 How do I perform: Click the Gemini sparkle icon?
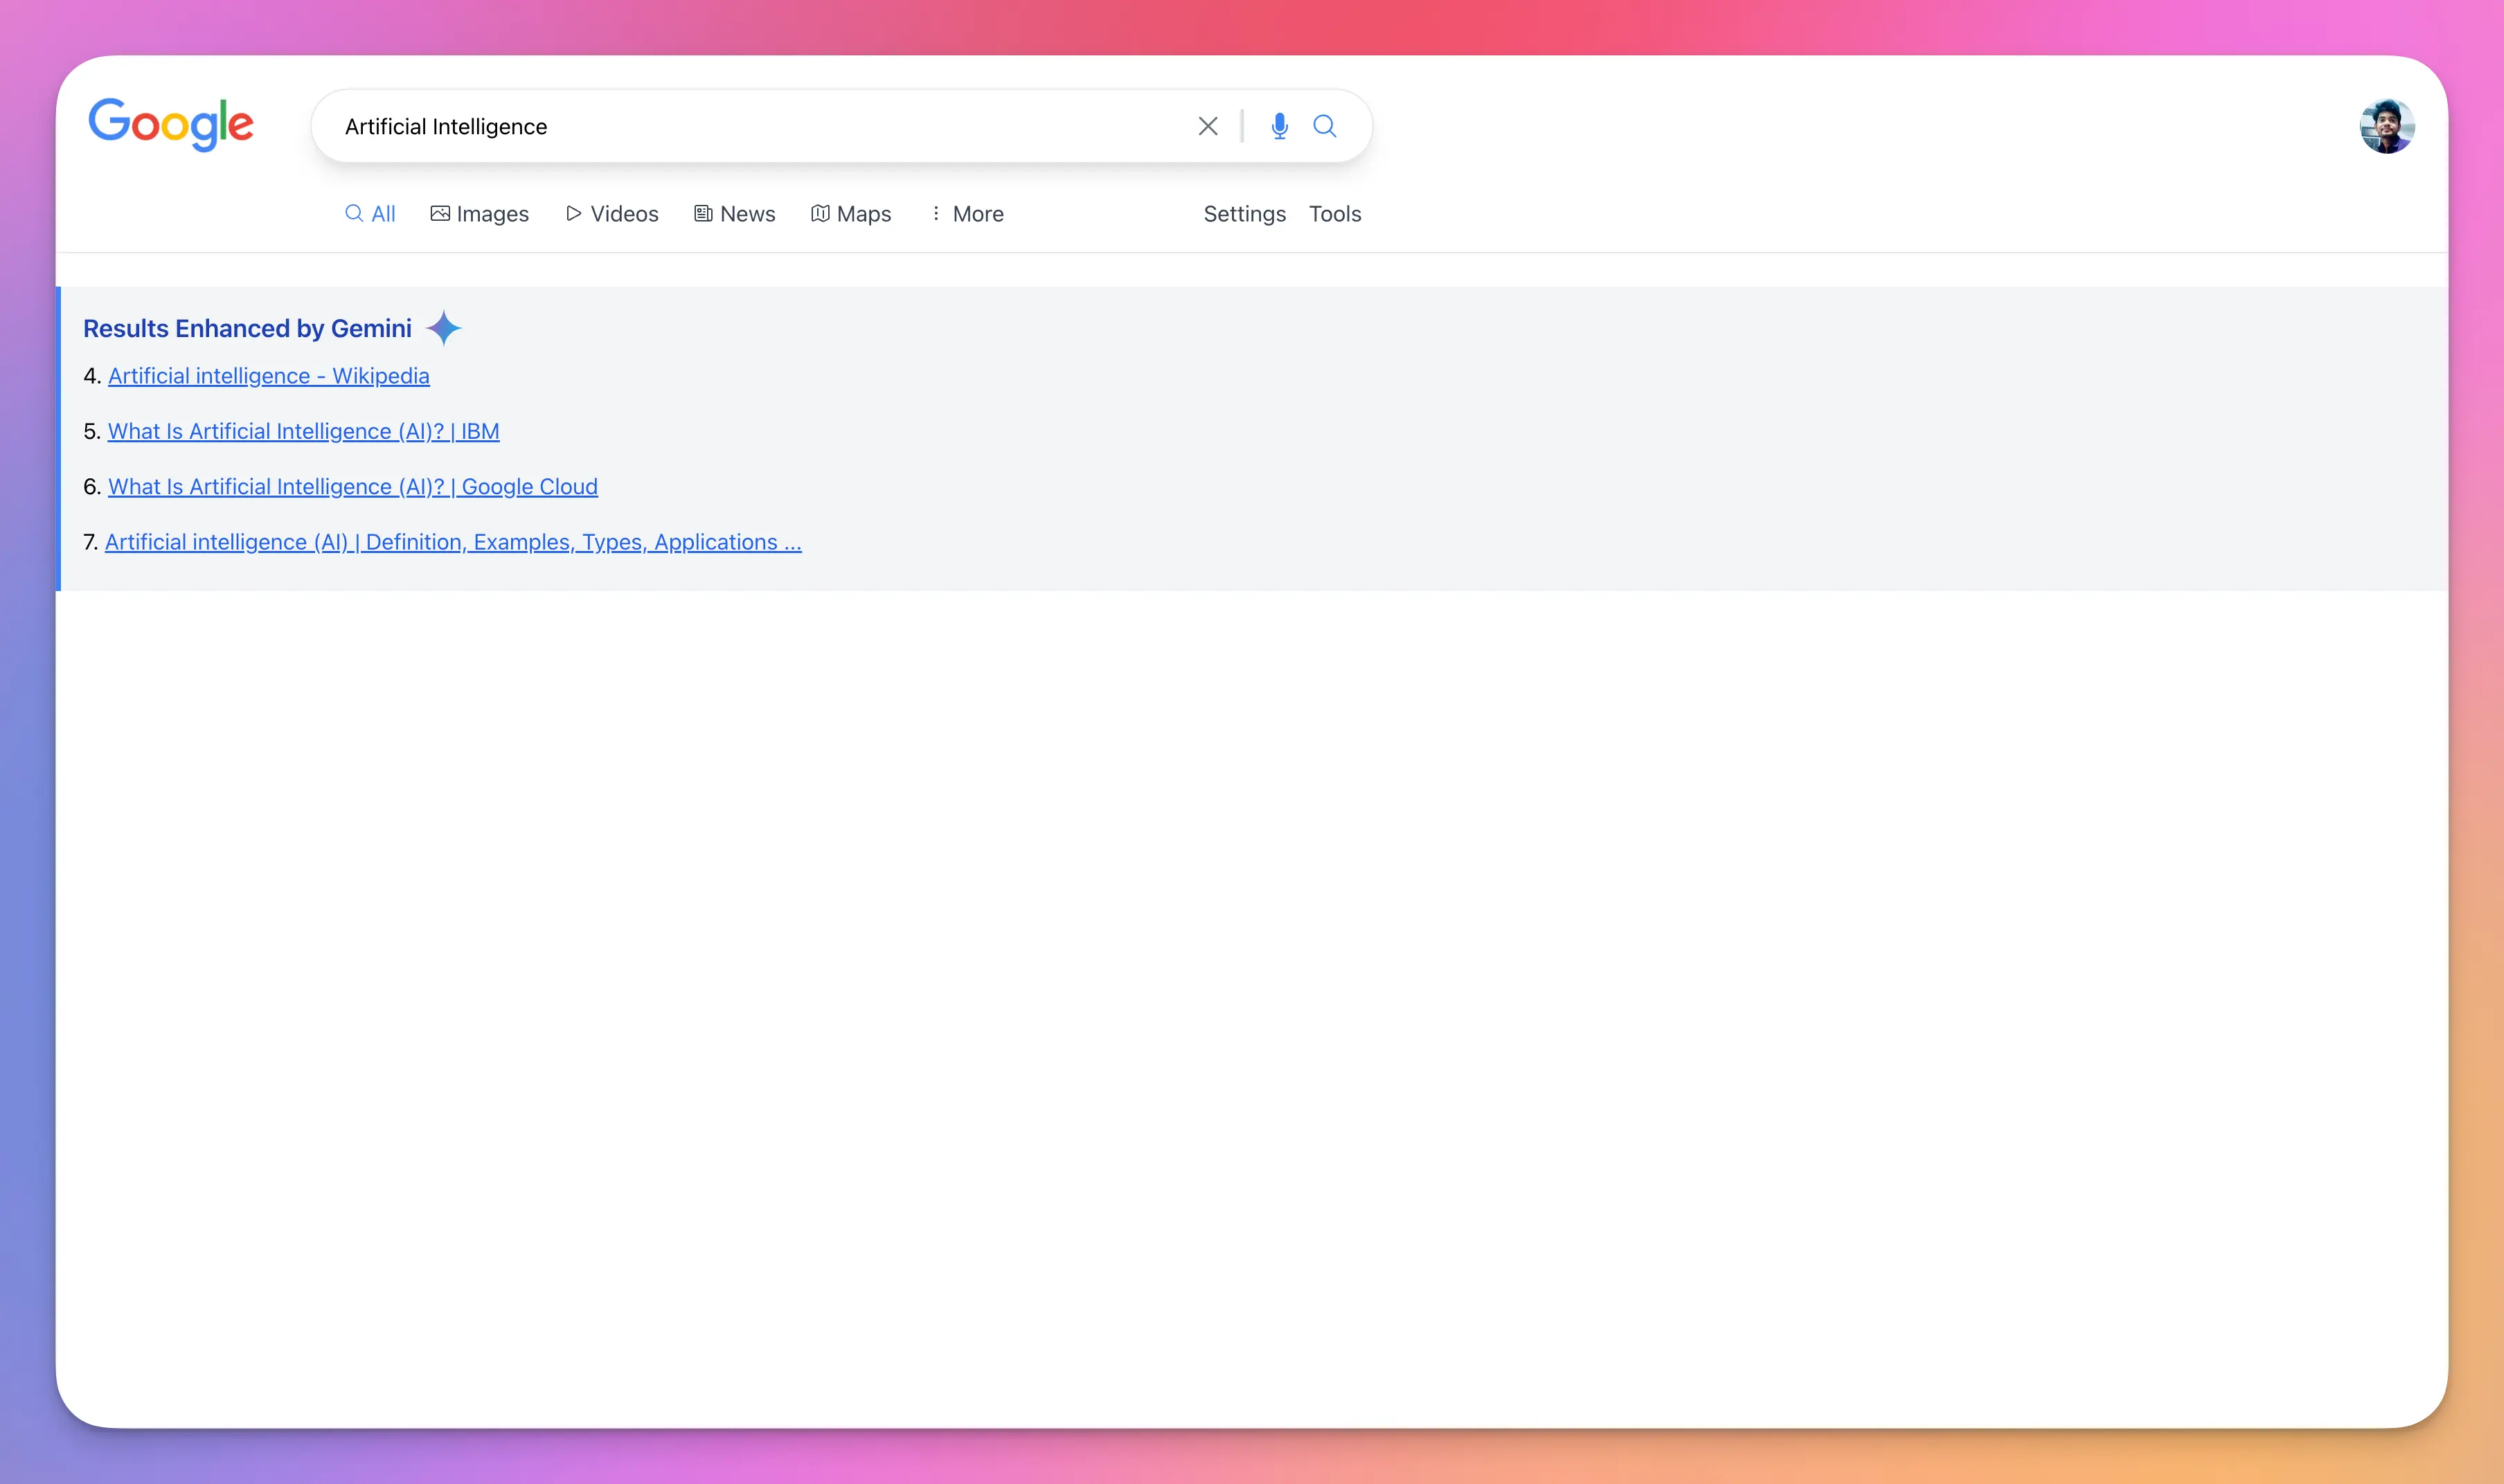tap(443, 328)
